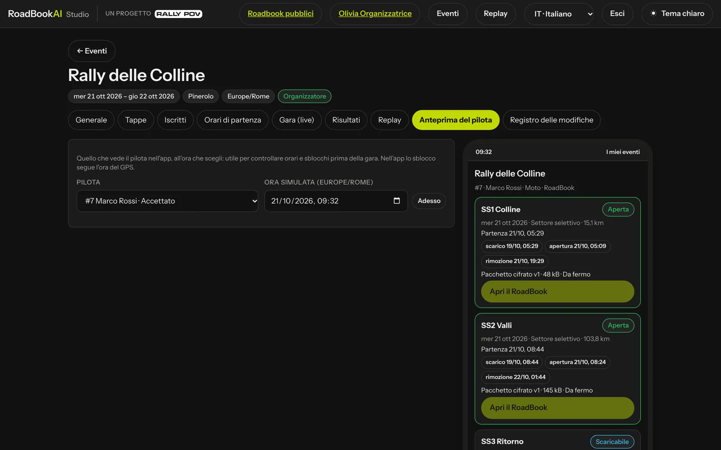
Task: Click the RoadBookAI Studio logo
Action: [48, 14]
